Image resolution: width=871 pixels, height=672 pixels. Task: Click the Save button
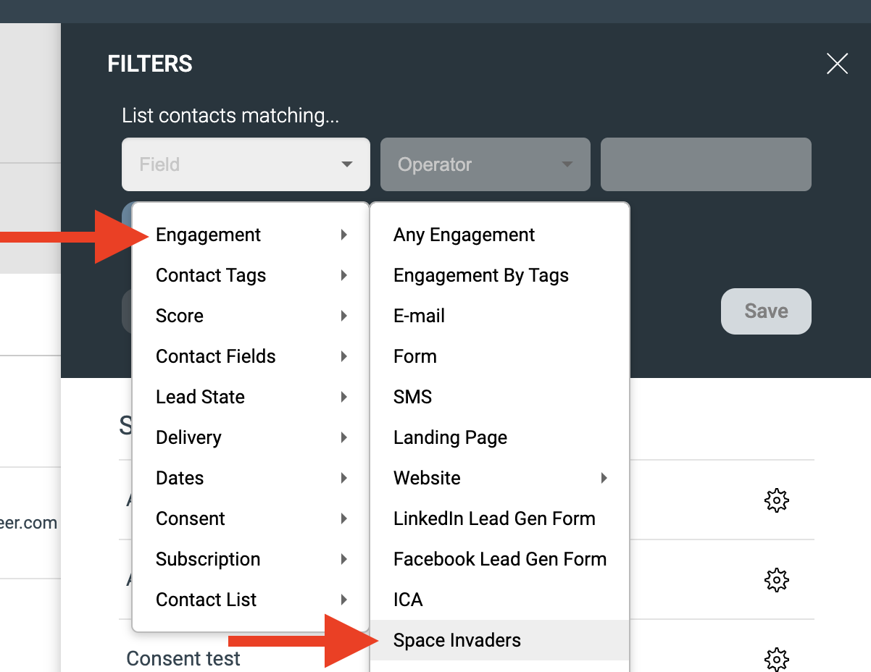tap(766, 311)
